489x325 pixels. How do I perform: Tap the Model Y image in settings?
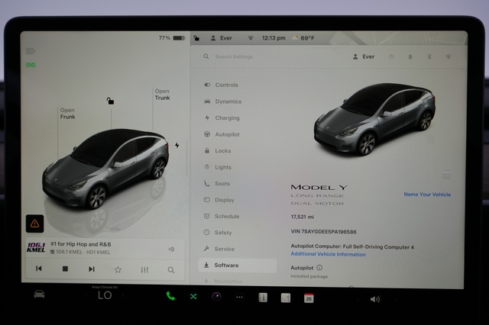374,119
